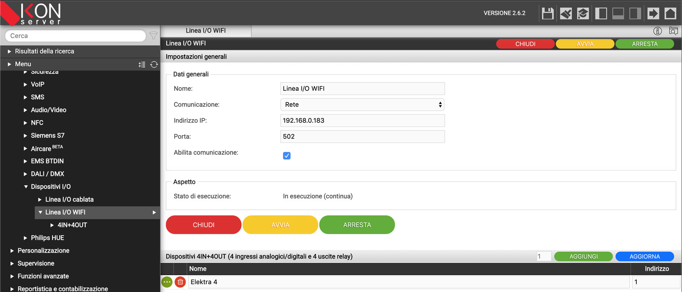Save the project with the floppy disk icon
682x292 pixels.
coord(548,13)
